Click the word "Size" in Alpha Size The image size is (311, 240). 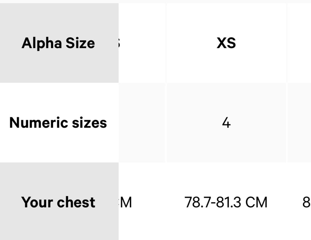(x=80, y=43)
